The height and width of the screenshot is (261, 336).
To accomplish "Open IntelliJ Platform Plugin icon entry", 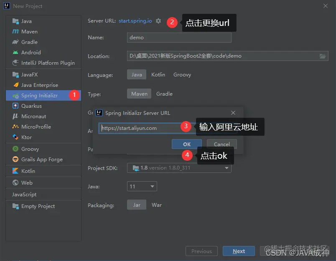I will click(15, 63).
